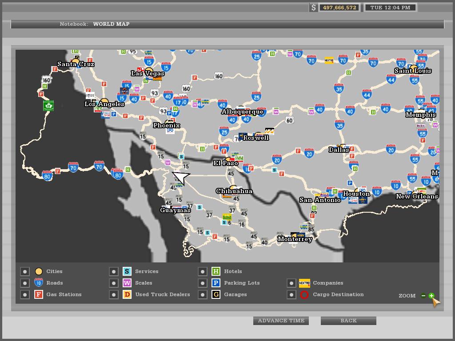Click the 497,666,572 money balance display

coord(339,8)
